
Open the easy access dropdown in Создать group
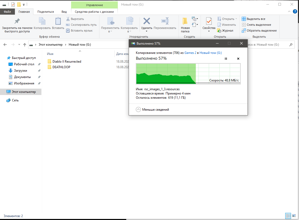pyautogui.click(x=195, y=24)
